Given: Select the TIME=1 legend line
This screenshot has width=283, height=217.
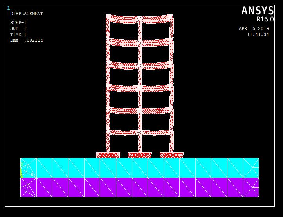Looking at the screenshot, I should 18,34.
